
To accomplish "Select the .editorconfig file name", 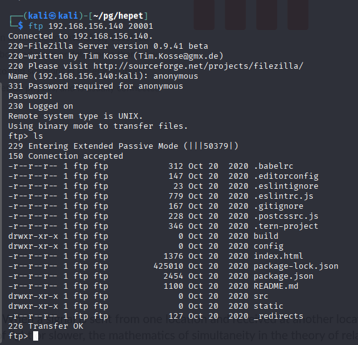I will (286, 176).
